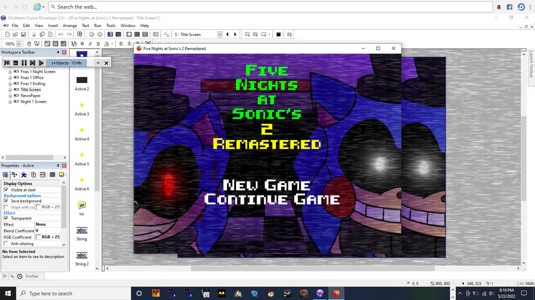Open the Storyboard Editor icon
The height and width of the screenshot is (300, 535).
[110, 34]
